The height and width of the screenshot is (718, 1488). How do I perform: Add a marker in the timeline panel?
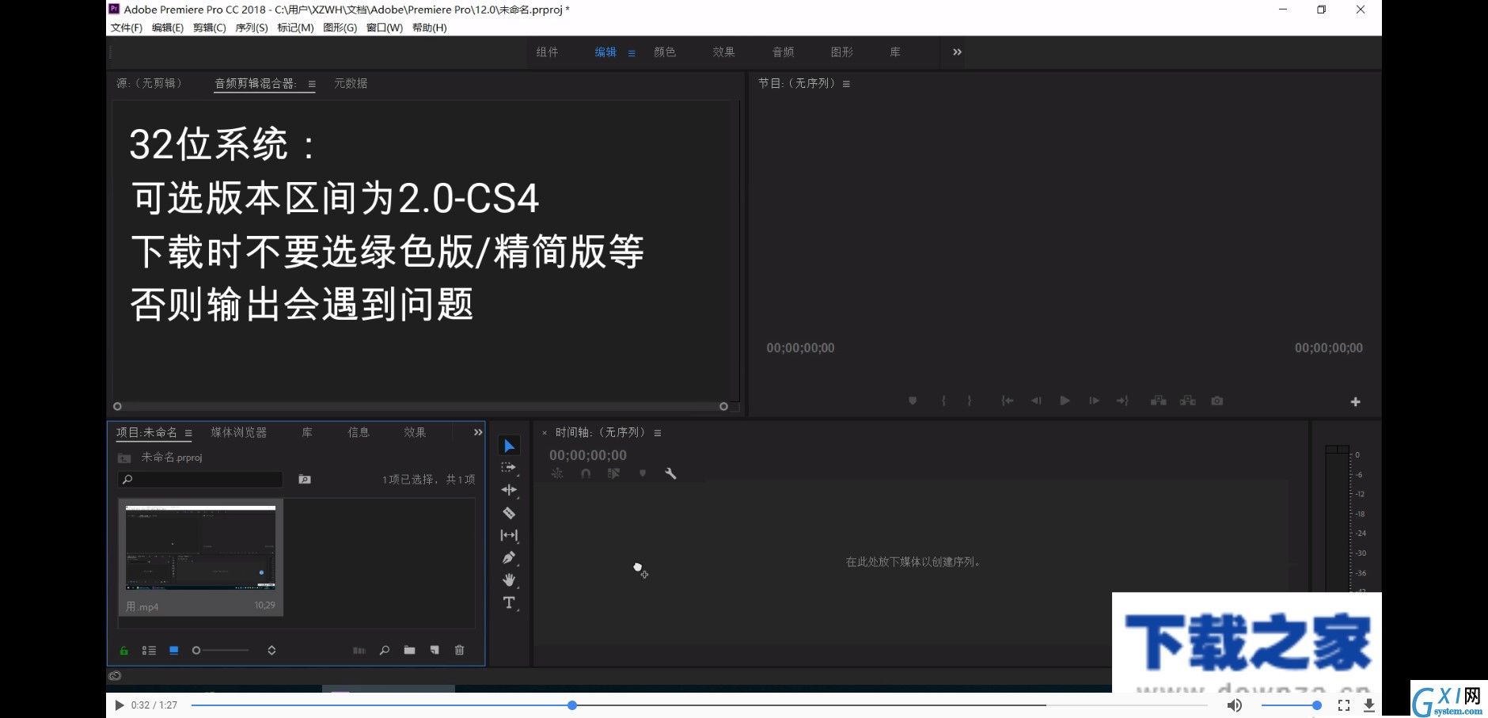(643, 473)
